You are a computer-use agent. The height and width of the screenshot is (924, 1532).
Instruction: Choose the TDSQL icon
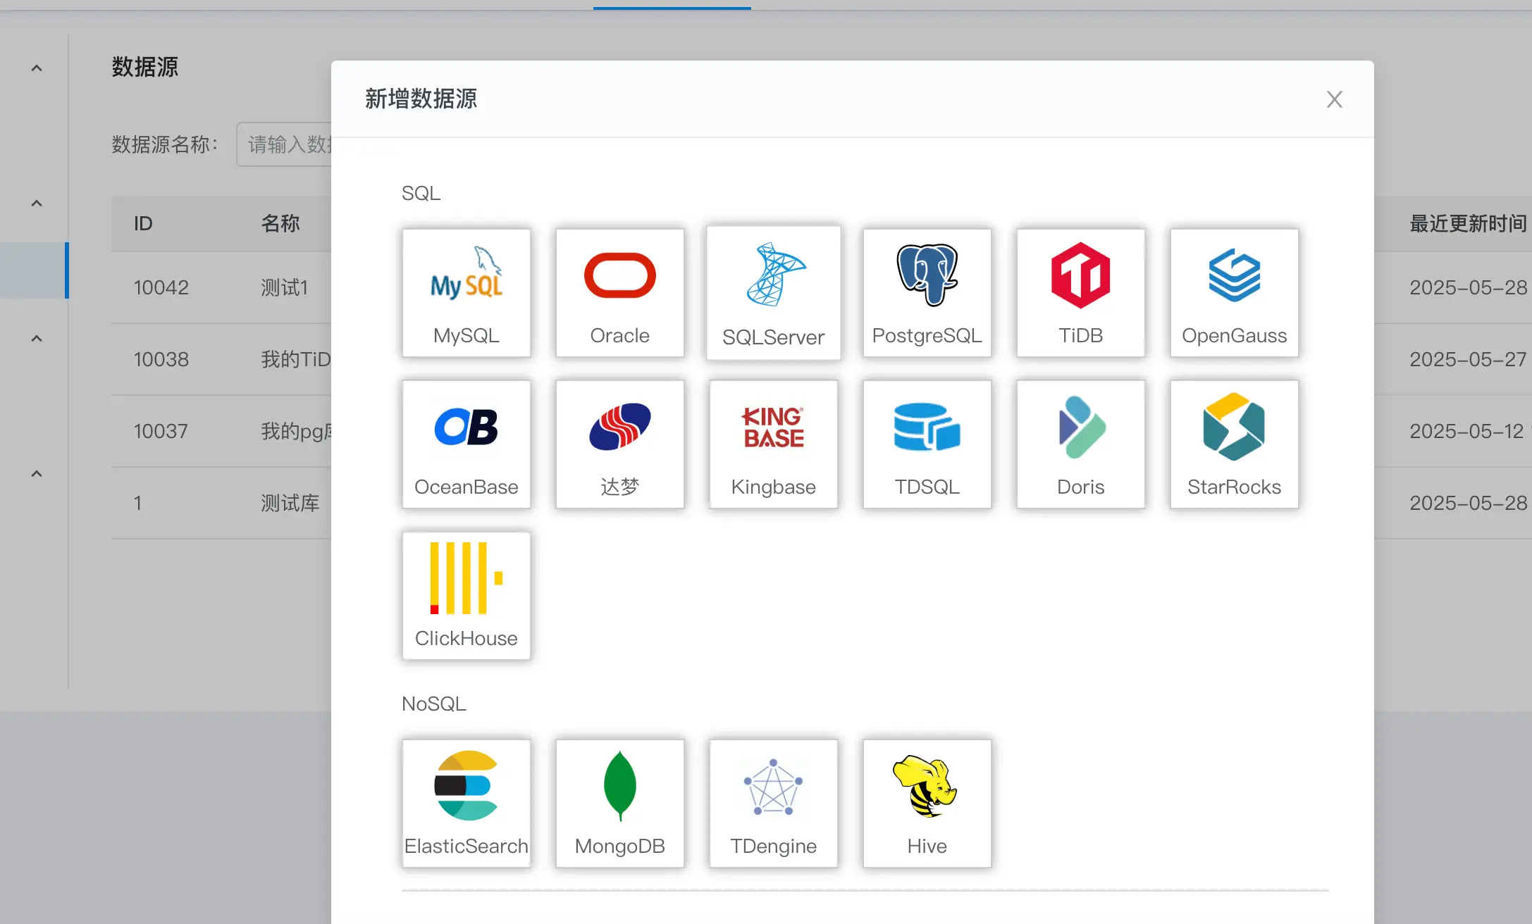pos(927,444)
